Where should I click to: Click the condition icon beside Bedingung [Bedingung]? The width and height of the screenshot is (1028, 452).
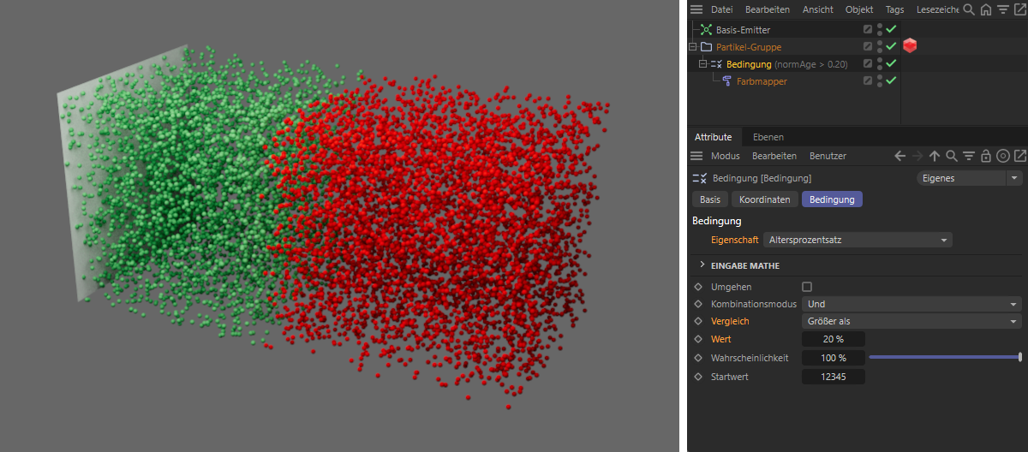pos(700,178)
